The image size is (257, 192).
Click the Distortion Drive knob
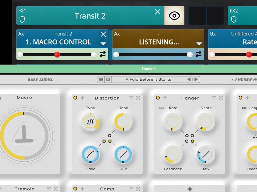pyautogui.click(x=91, y=154)
